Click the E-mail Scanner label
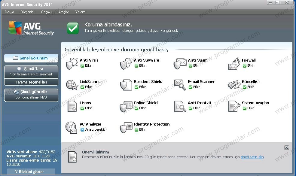 (201, 81)
